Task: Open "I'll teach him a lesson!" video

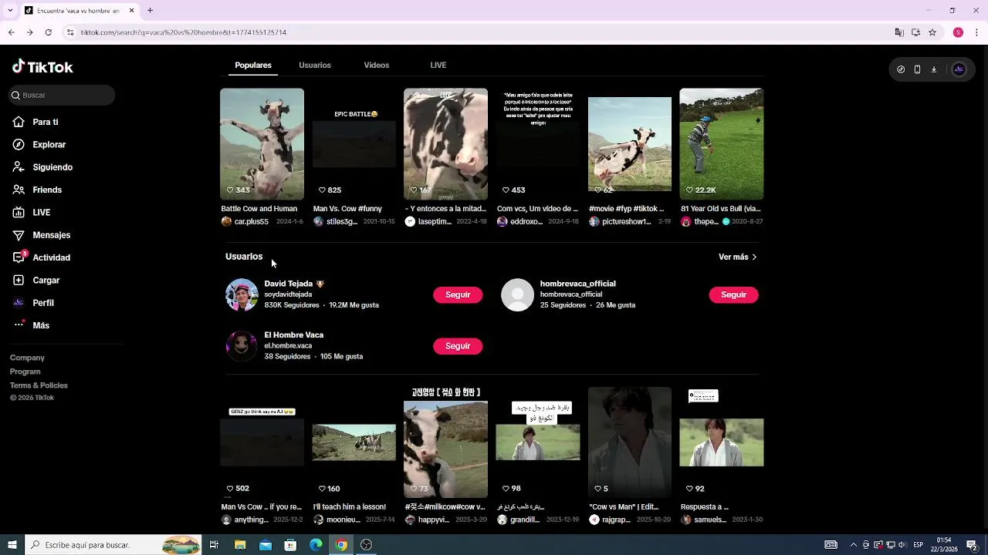Action: 354,442
